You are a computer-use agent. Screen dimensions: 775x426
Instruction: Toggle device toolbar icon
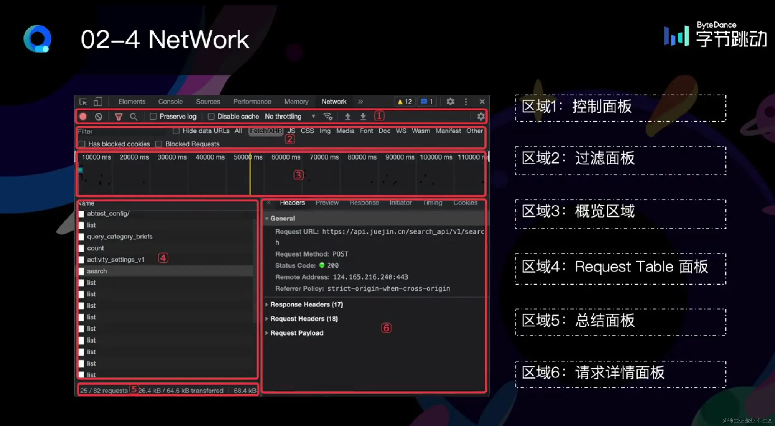(98, 102)
